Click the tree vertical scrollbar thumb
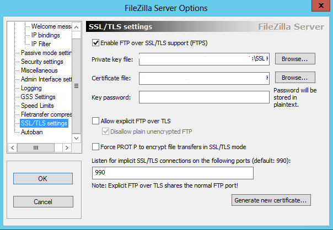This screenshot has height=230, width=333. click(x=76, y=86)
